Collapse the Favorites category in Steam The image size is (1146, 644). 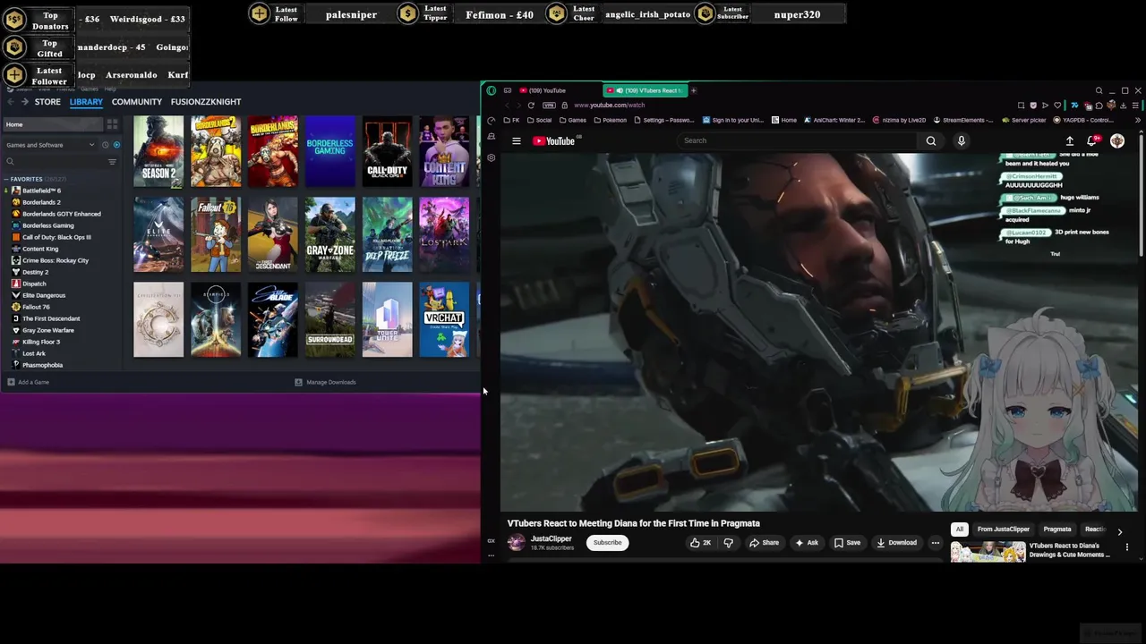(x=6, y=179)
